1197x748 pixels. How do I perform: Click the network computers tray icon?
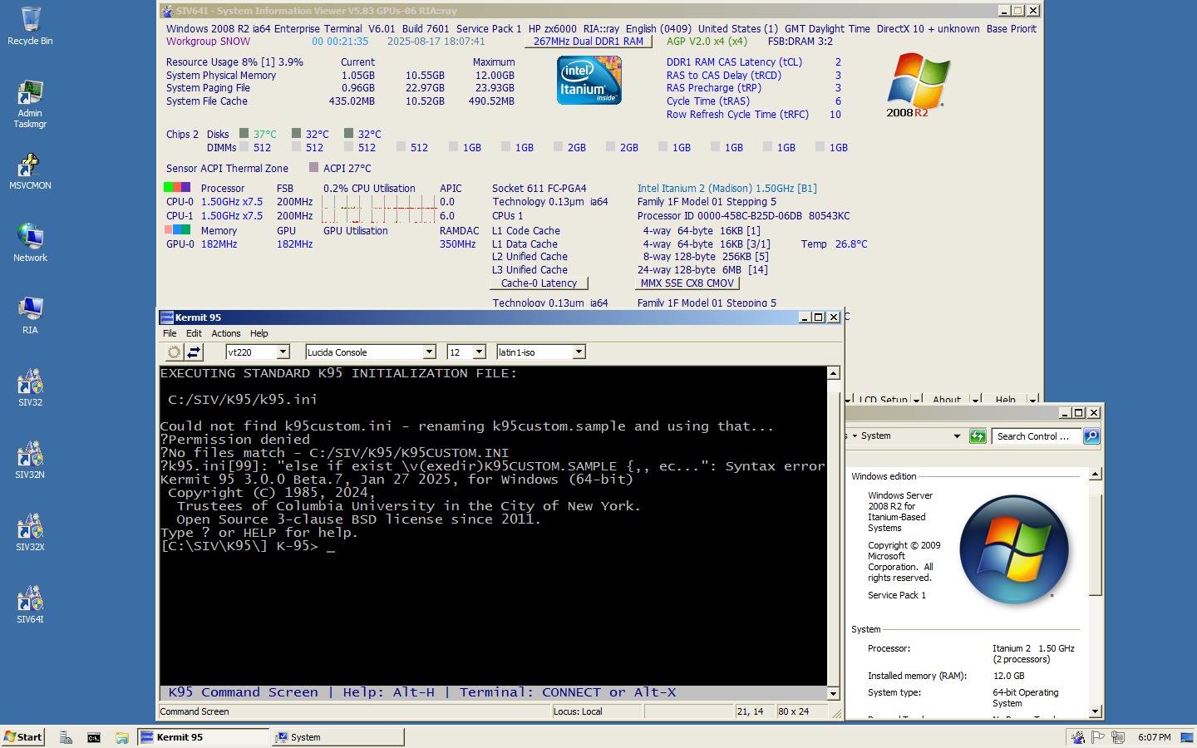(1118, 737)
